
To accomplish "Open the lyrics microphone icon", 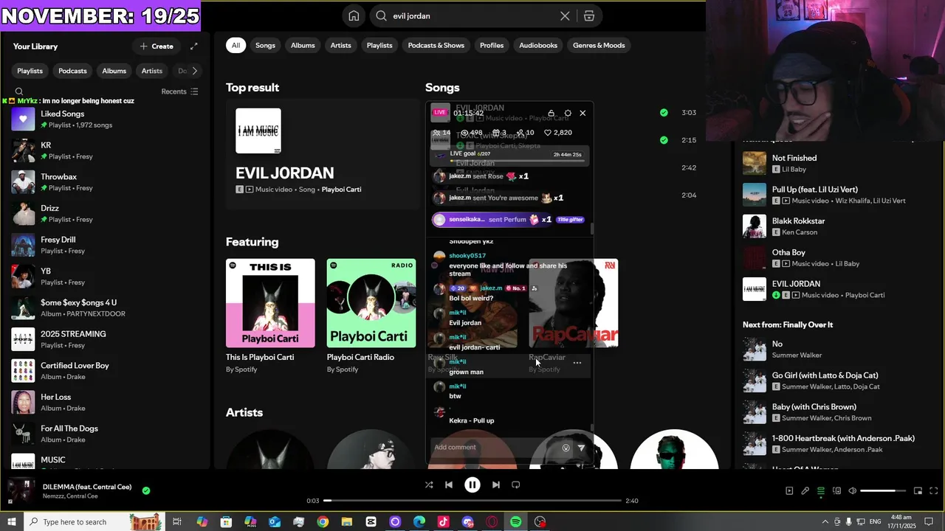I will pos(805,491).
